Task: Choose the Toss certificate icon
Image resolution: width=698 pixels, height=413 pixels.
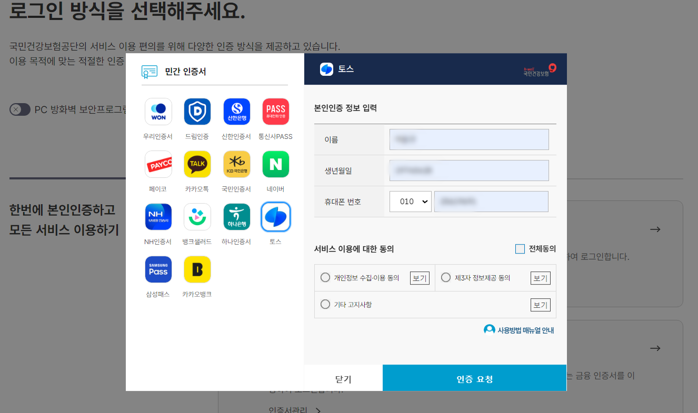Action: [276, 217]
